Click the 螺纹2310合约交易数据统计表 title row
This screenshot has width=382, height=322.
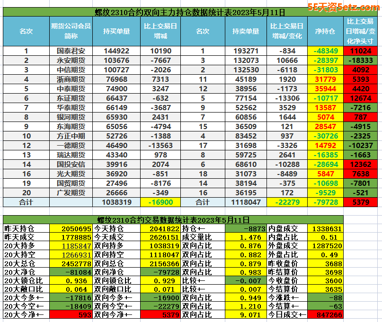coord(173,220)
